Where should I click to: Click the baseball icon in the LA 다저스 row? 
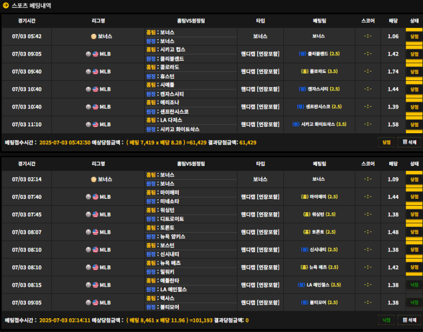coord(88,124)
